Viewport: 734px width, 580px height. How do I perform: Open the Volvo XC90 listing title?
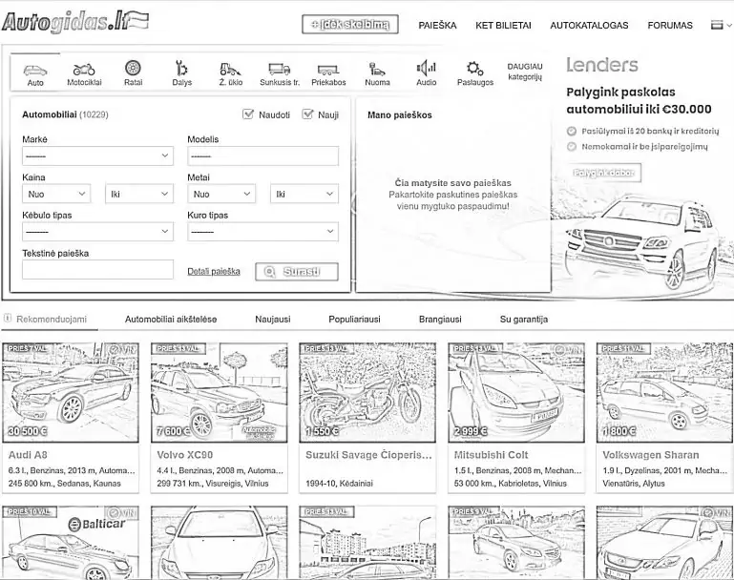[185, 455]
